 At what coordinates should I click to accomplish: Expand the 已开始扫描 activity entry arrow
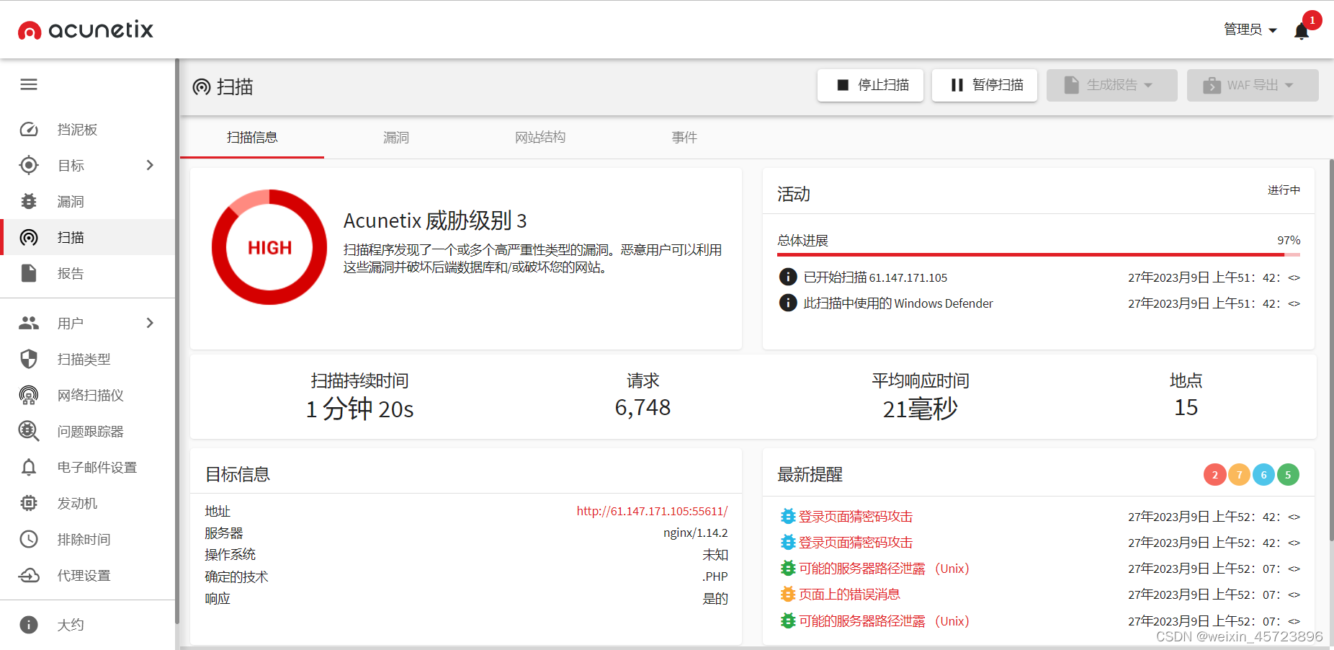tap(1294, 277)
